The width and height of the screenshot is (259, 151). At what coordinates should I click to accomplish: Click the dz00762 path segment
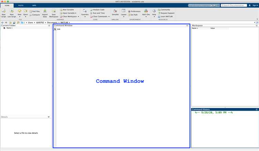pyautogui.click(x=40, y=22)
